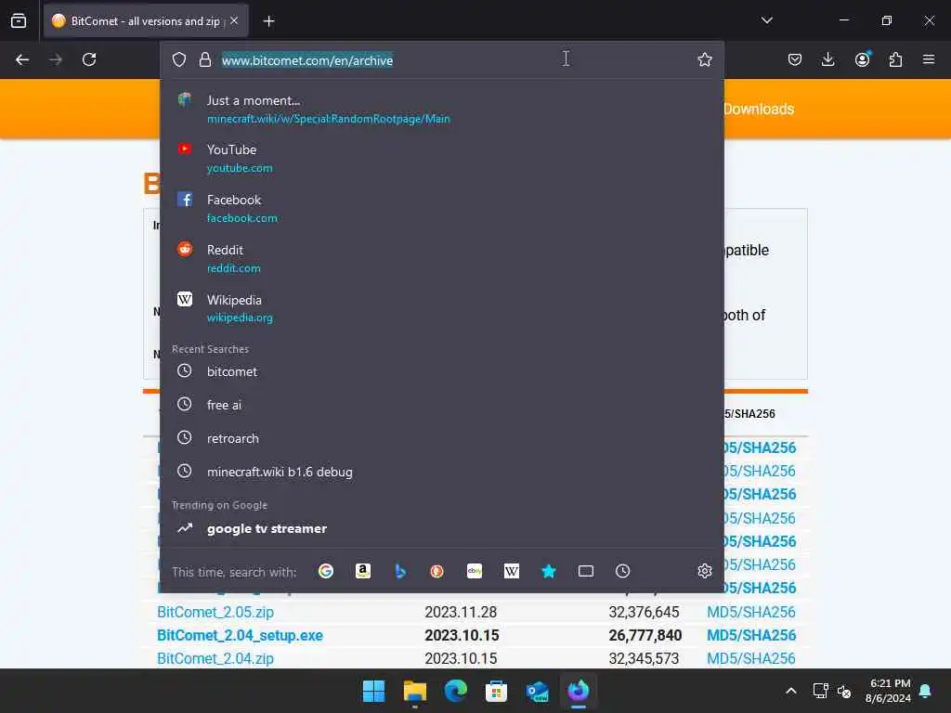Viewport: 951px width, 713px height.
Task: Launch Microsoft Edge from taskbar
Action: [455, 691]
